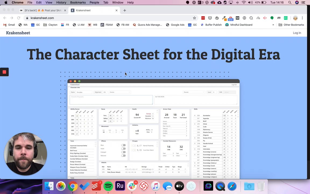
Task: Click Log Out in the sheet preview
Action: pyautogui.click(x=234, y=85)
